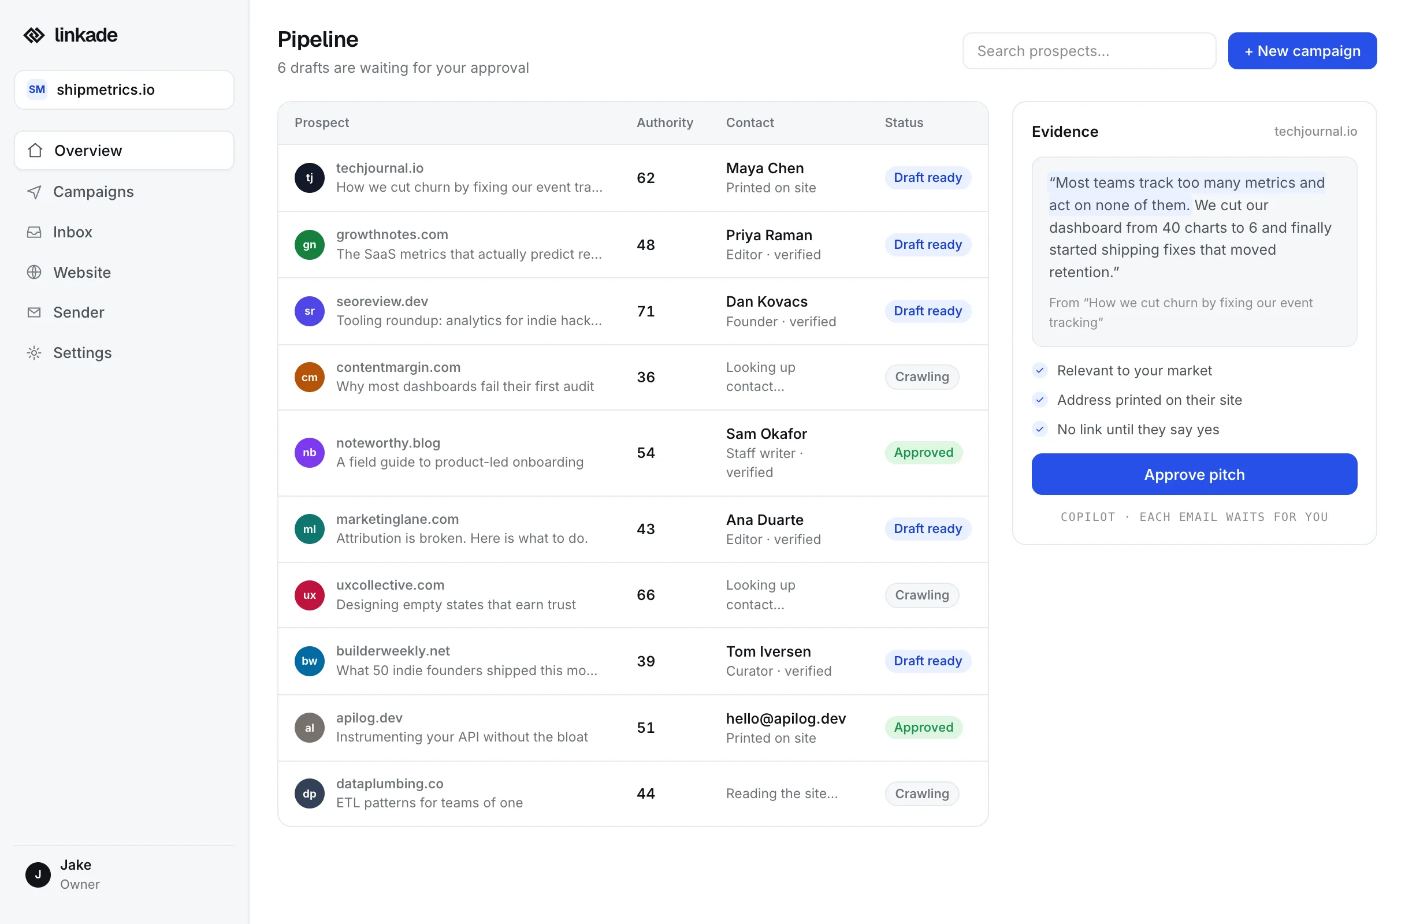Click the Status column header
The height and width of the screenshot is (924, 1405).
point(904,123)
